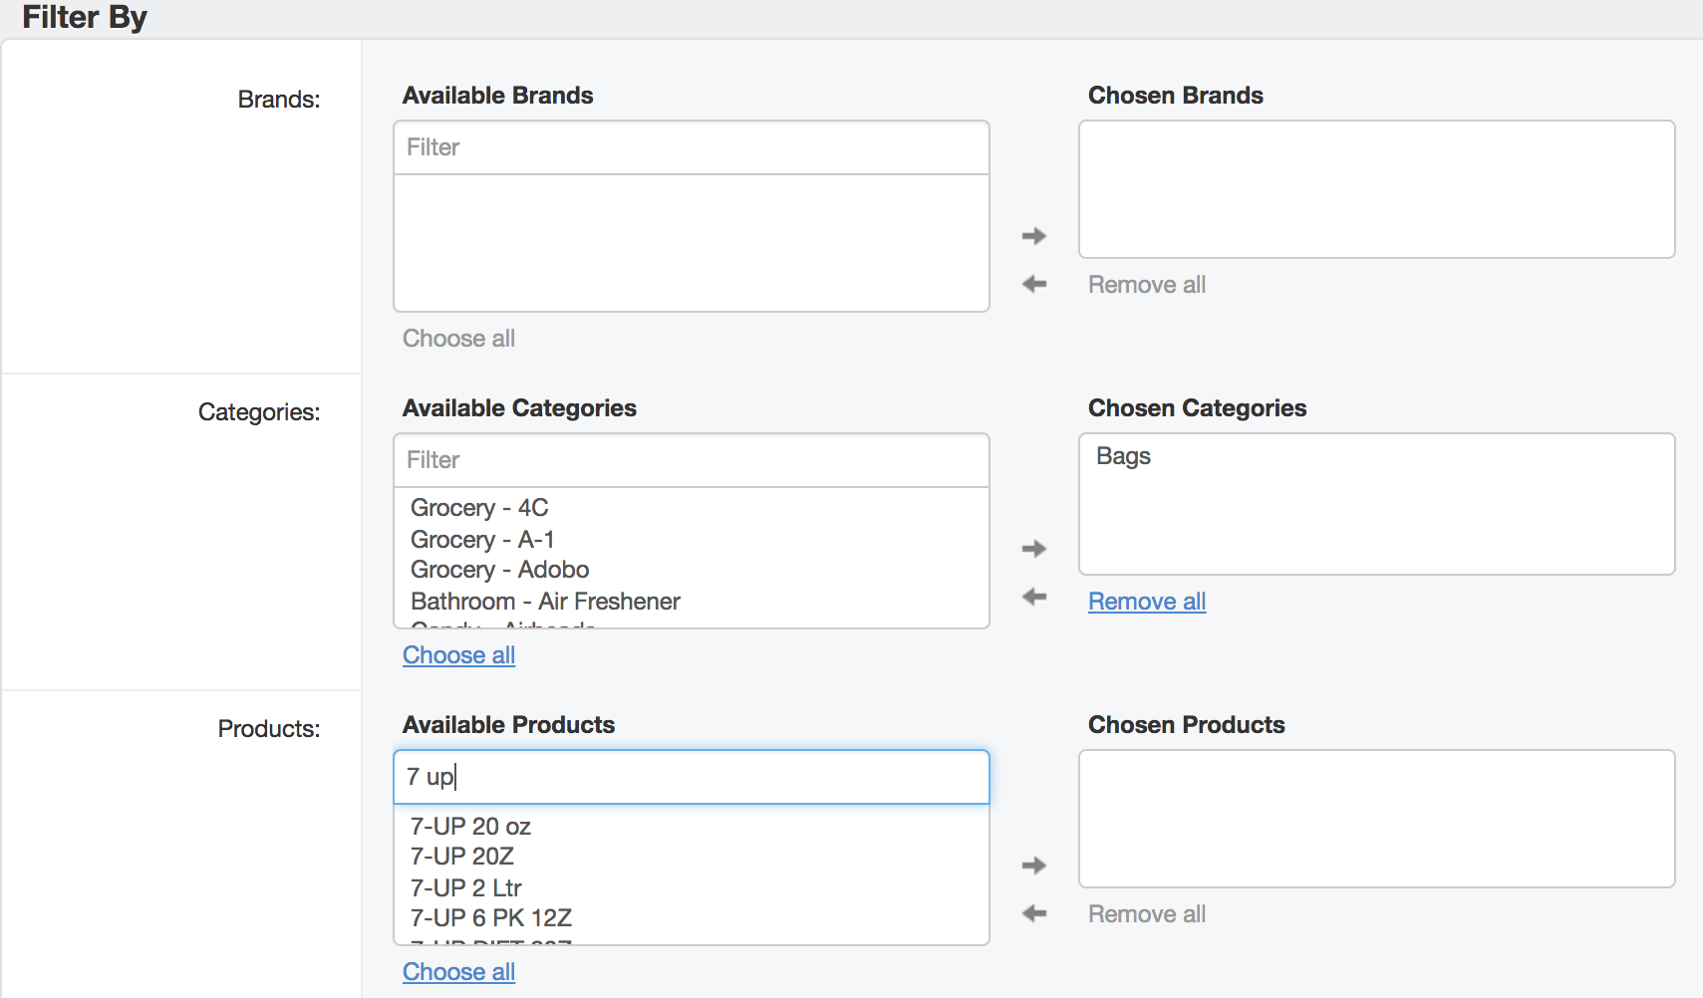Add selected product using right arrow

coord(1034,866)
